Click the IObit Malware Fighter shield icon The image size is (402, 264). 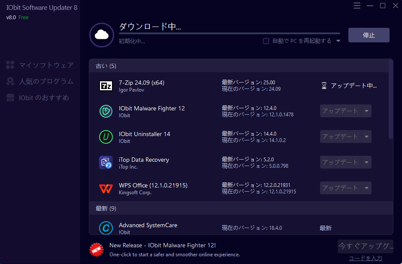pos(106,111)
